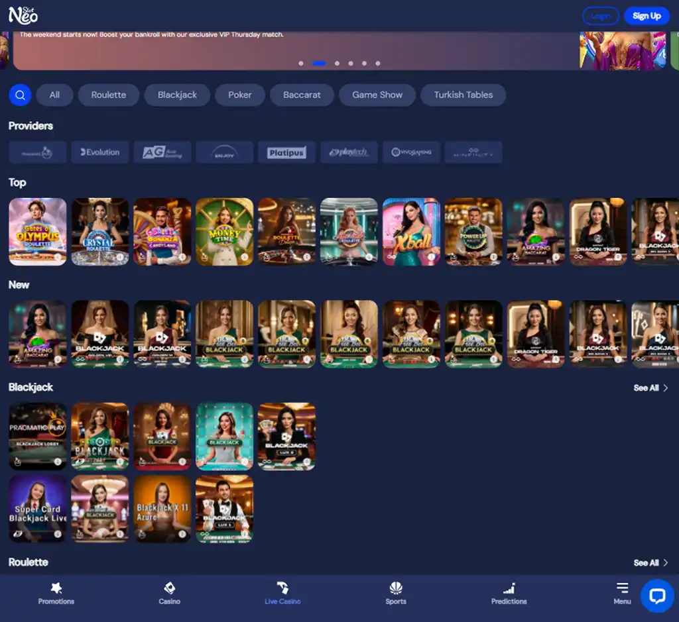679x622 pixels.
Task: Jump to last banner slide dot
Action: point(377,63)
